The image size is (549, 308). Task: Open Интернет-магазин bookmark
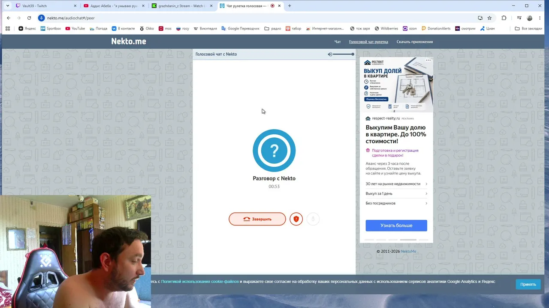point(325,29)
